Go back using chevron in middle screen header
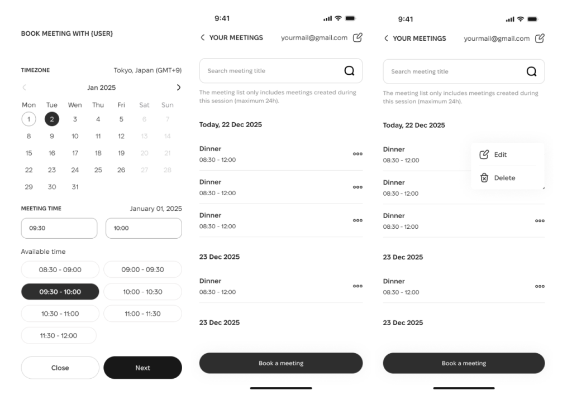The width and height of the screenshot is (572, 410). 202,37
